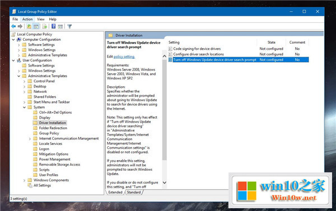The image size is (336, 211).
Task: Open the Help toolbar icon
Action: tap(54, 26)
